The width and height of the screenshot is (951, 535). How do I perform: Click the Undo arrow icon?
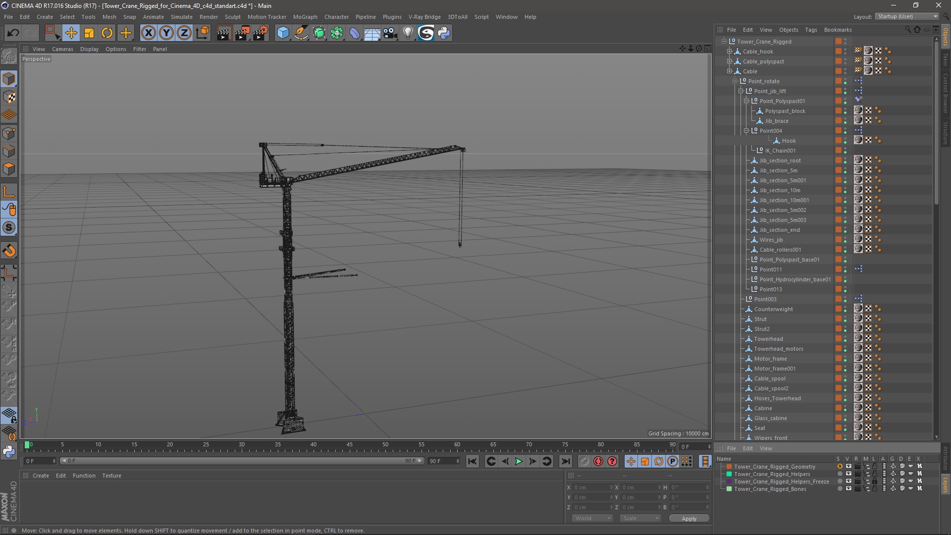coord(13,33)
